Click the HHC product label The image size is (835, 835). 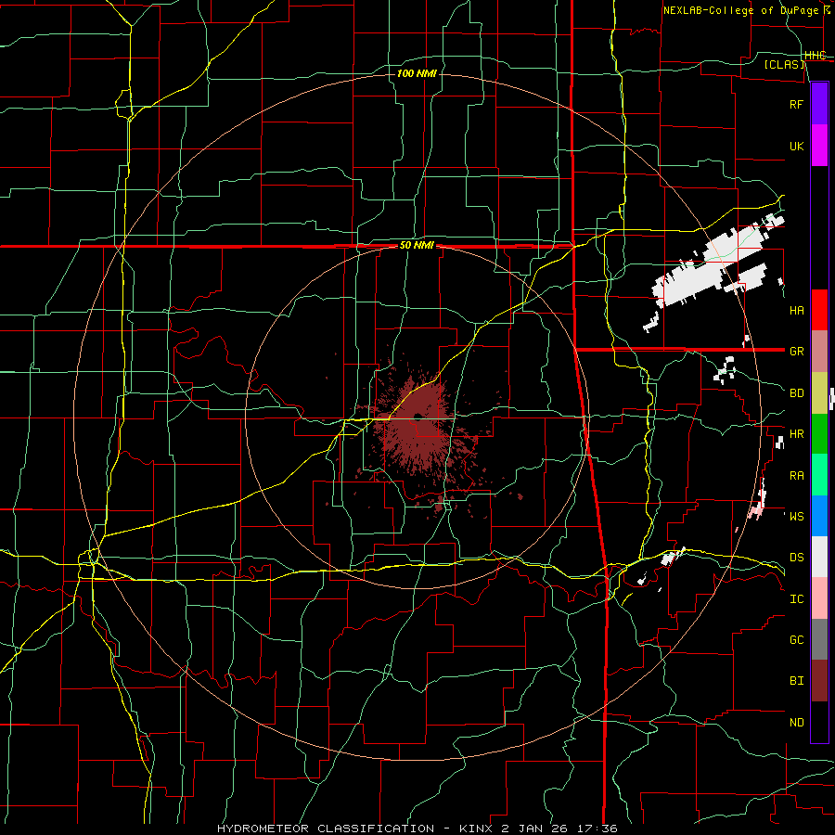click(815, 56)
